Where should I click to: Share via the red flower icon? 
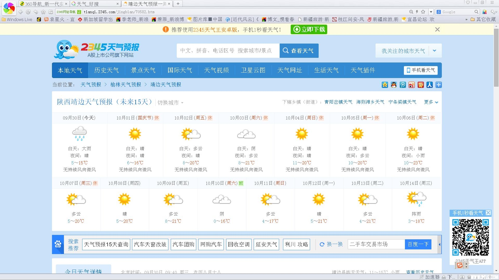pos(421,85)
